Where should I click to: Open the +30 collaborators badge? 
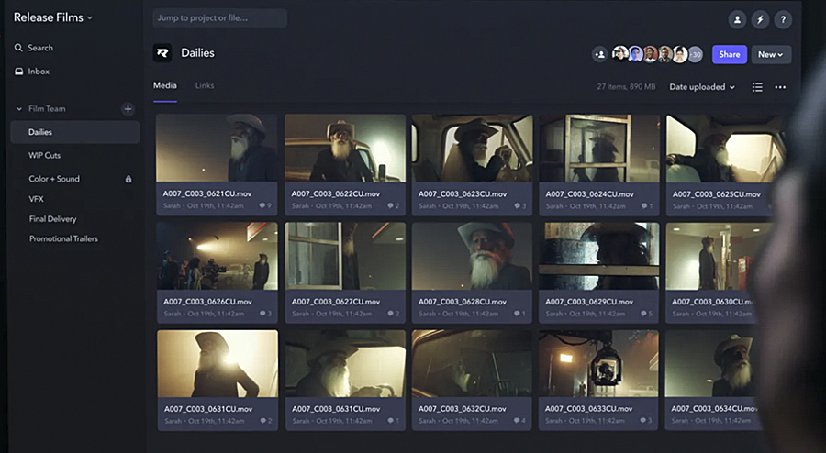[x=696, y=54]
